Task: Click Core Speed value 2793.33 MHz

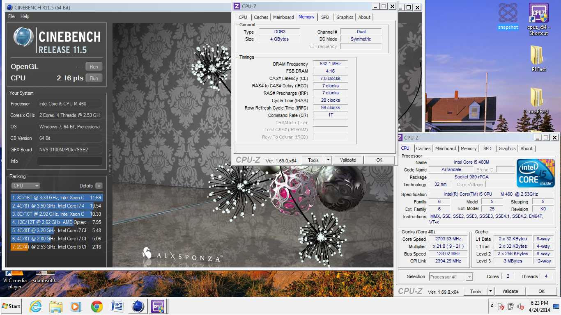Action: (448, 239)
